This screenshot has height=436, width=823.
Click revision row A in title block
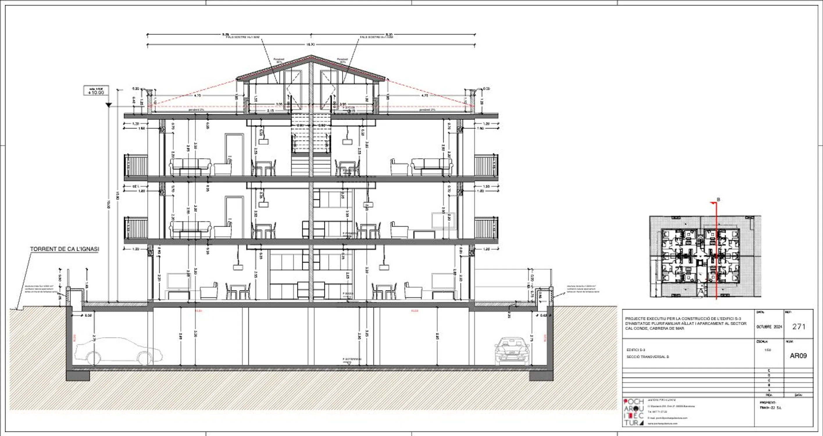pos(768,390)
